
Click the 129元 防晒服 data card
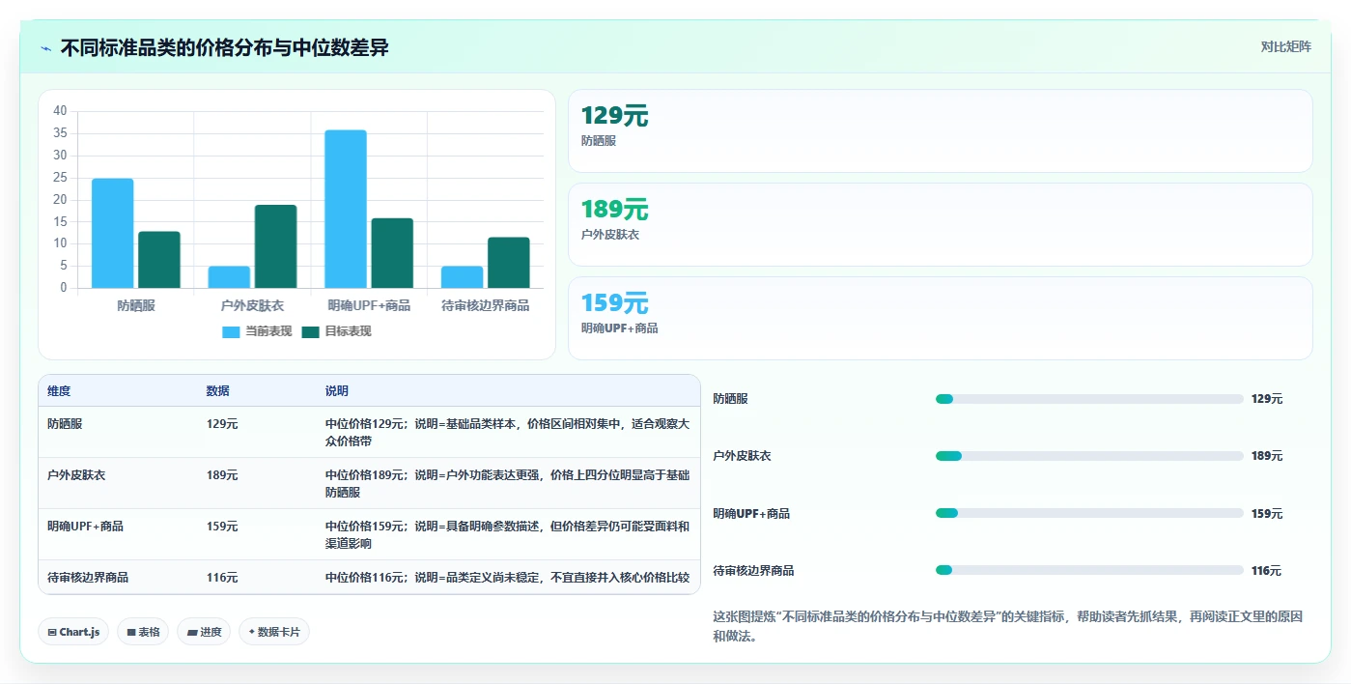click(x=941, y=130)
